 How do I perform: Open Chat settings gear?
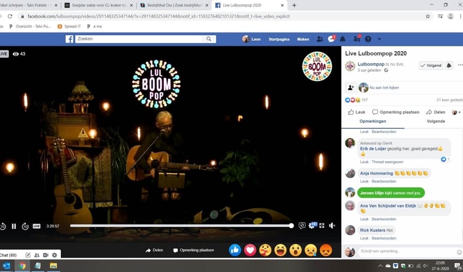click(x=54, y=255)
